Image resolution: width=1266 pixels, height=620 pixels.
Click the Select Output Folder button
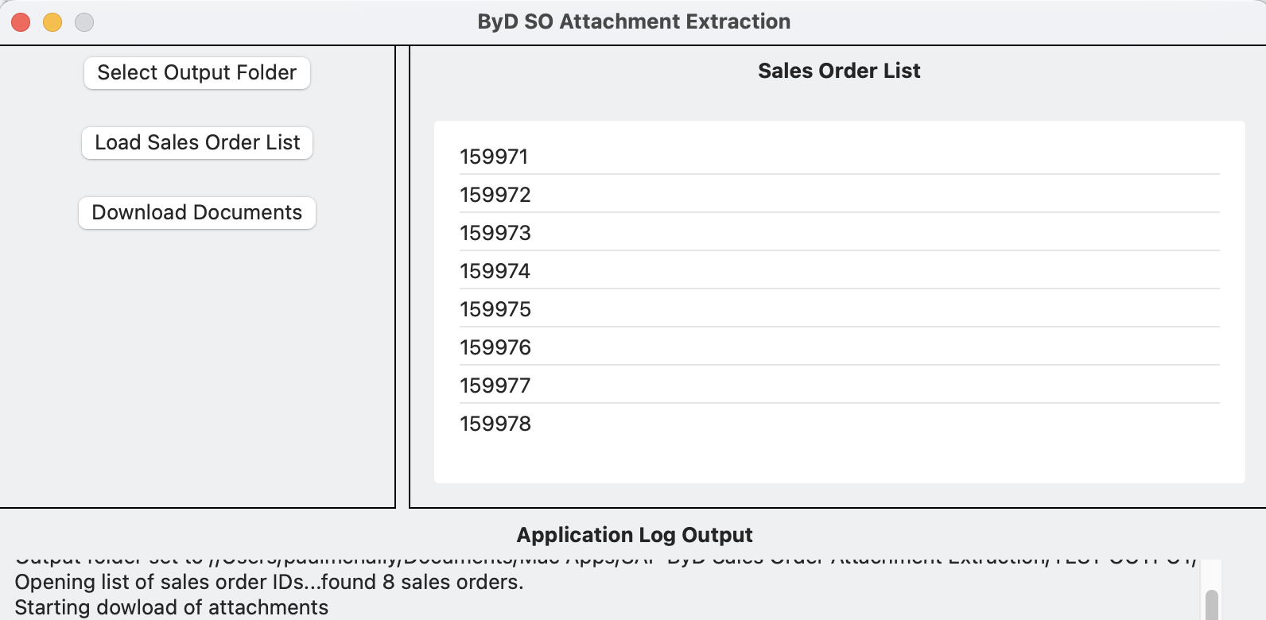click(x=196, y=72)
